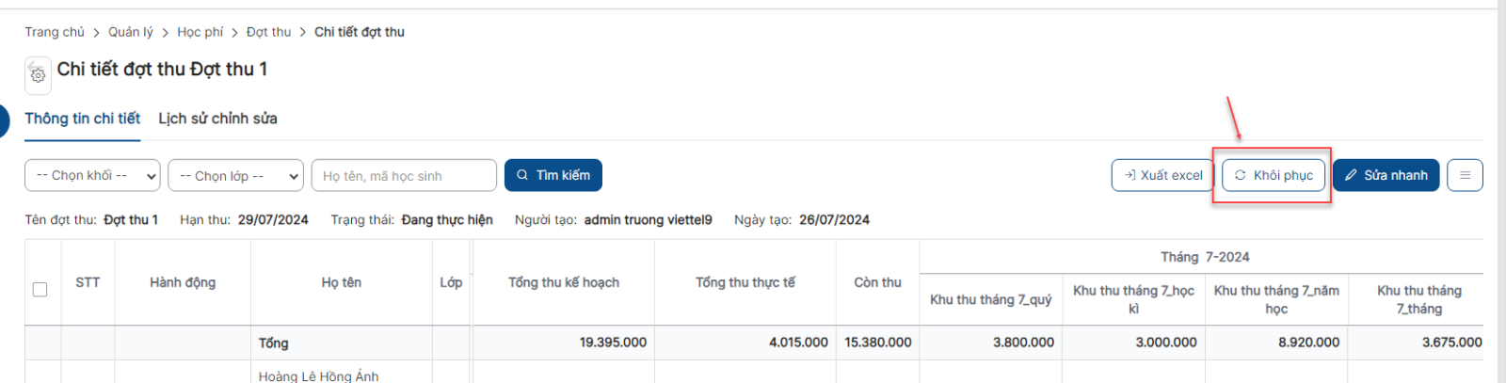Click the Còn thu column header
Screen dimensions: 1506x383
[877, 282]
